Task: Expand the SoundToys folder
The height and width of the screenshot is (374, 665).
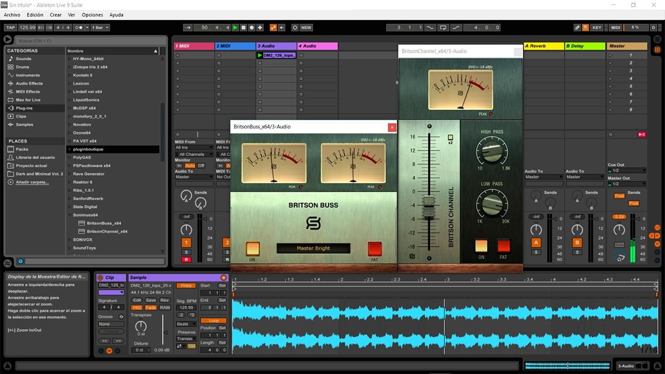Action: click(x=70, y=248)
